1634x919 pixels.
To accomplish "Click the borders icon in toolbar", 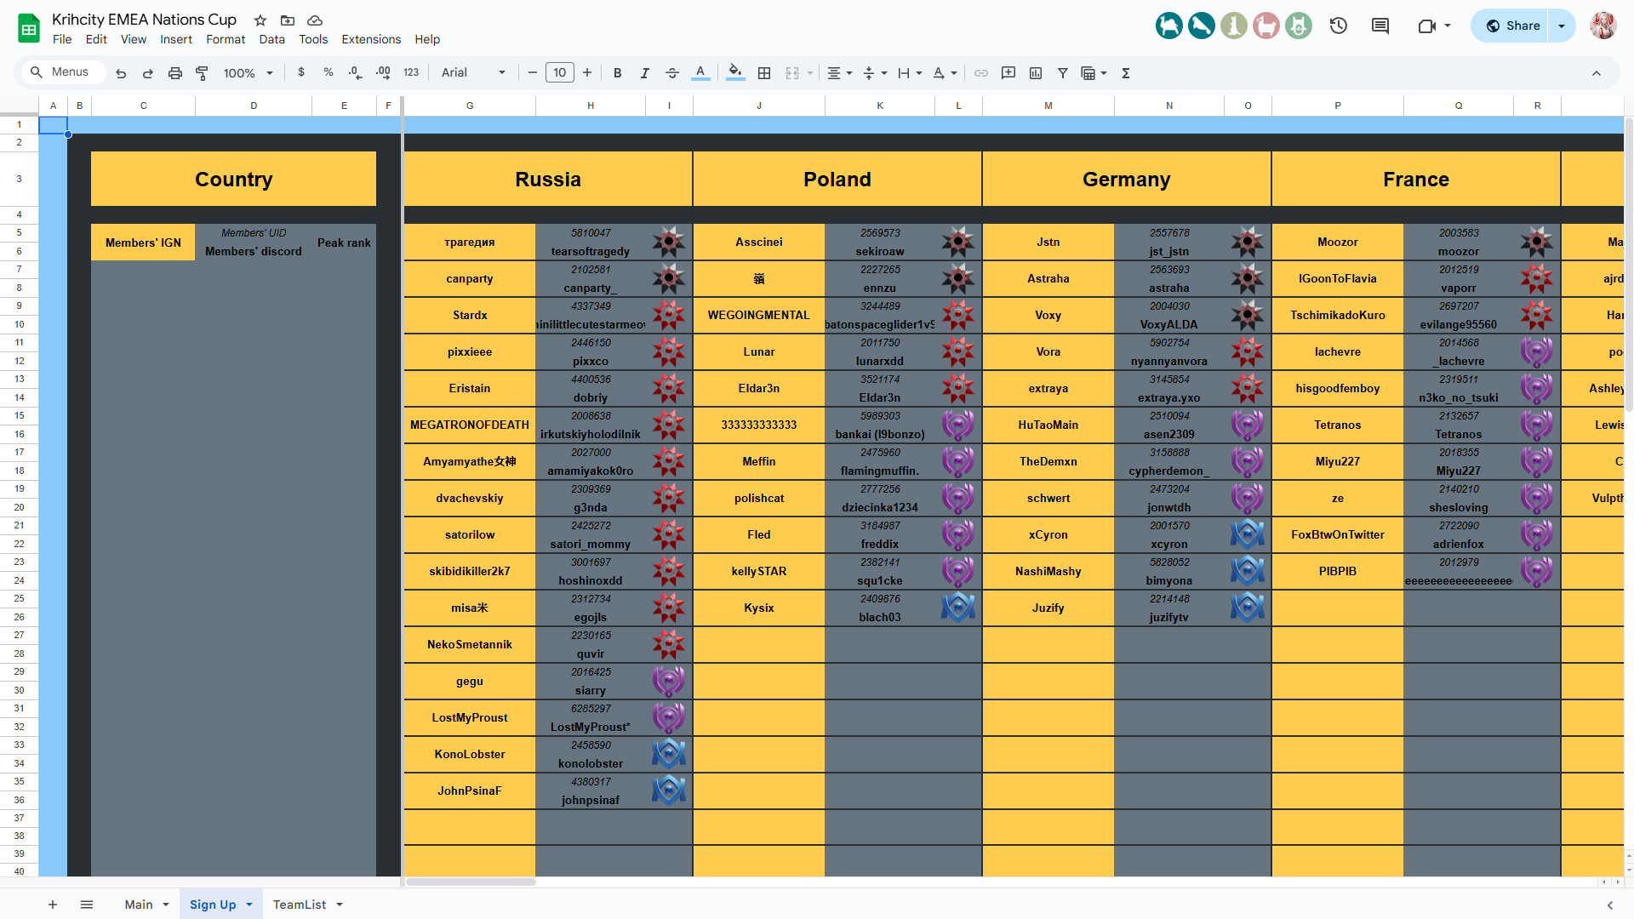I will pyautogui.click(x=764, y=73).
